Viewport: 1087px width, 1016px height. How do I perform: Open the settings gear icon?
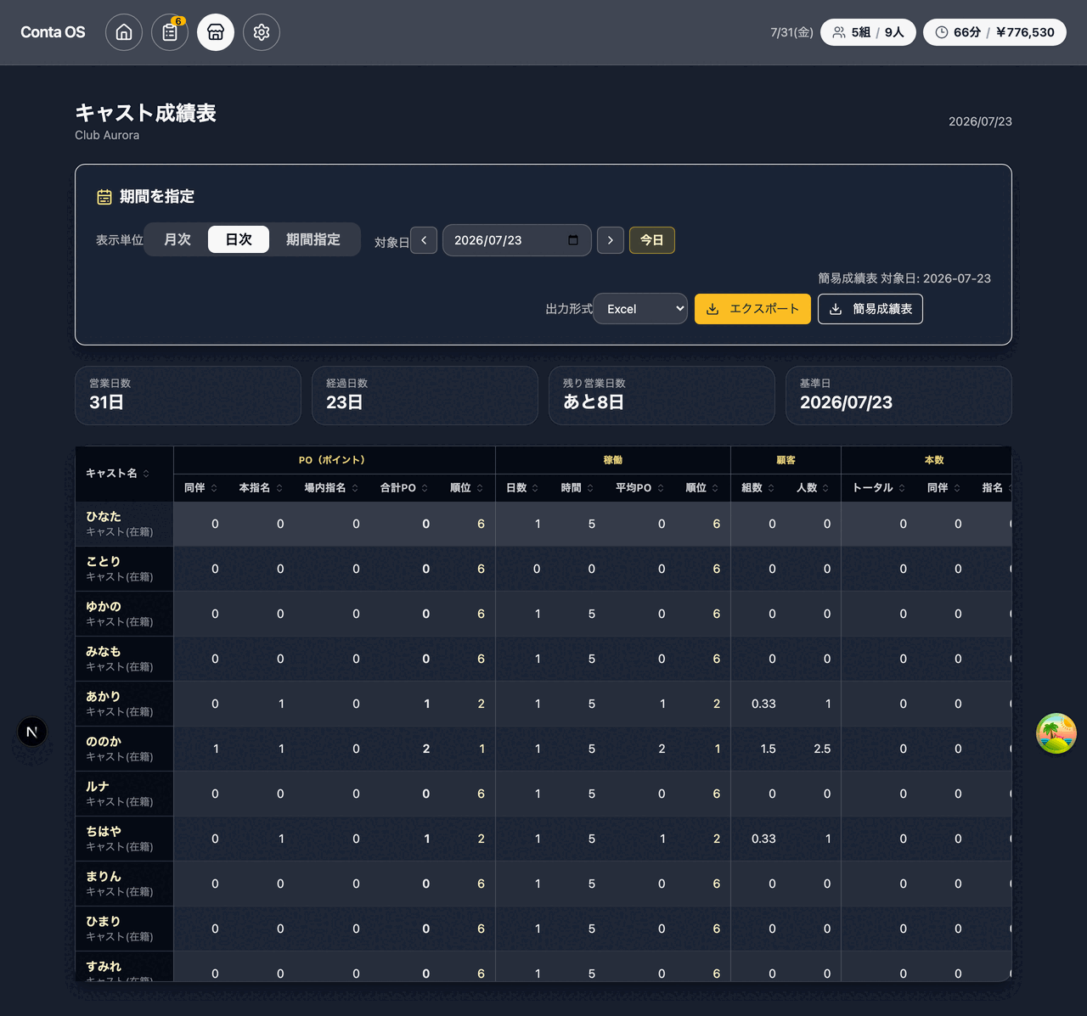pyautogui.click(x=262, y=32)
